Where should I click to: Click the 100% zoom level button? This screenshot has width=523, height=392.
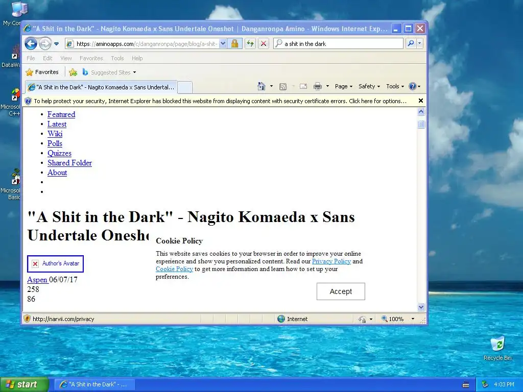coord(393,319)
